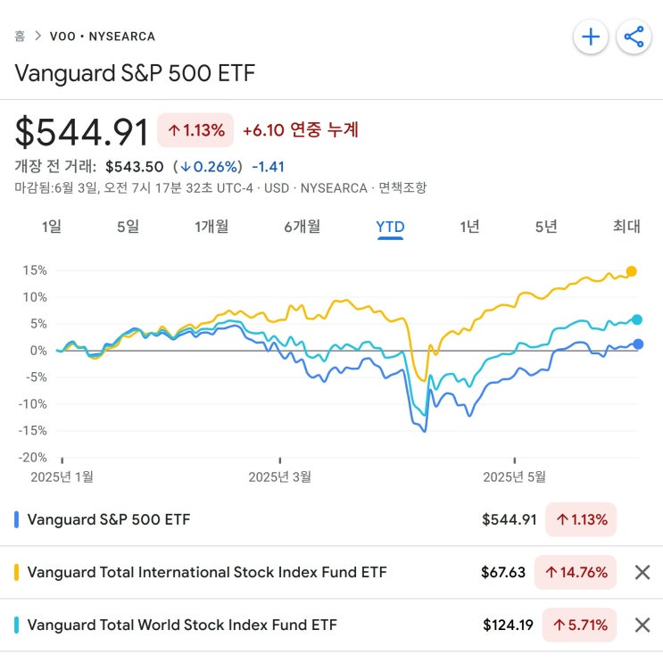Show the 최대 chart range
This screenshot has width=663, height=663.
click(626, 227)
